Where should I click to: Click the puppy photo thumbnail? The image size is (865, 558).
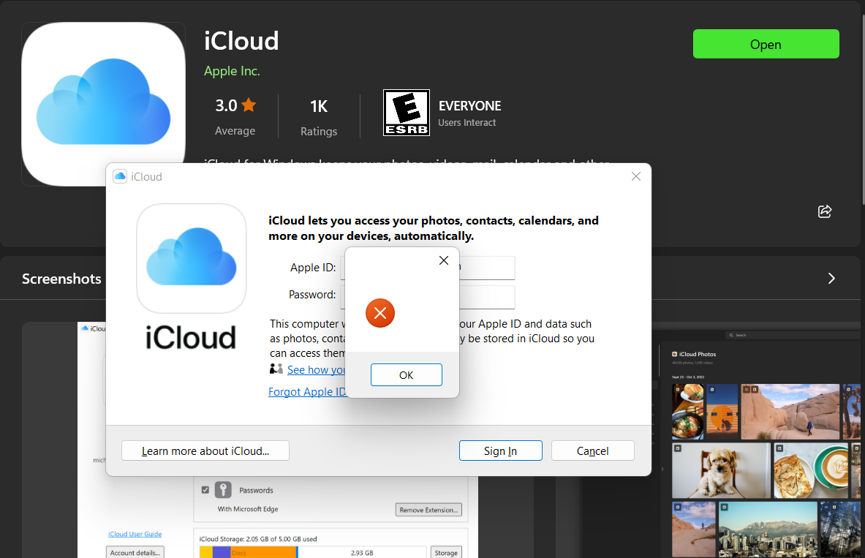[721, 470]
